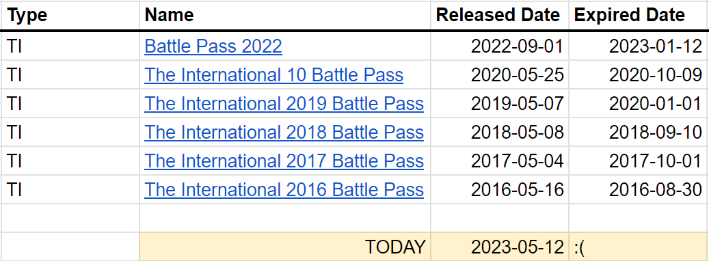Open the Battle Pass 2022 link

(213, 46)
